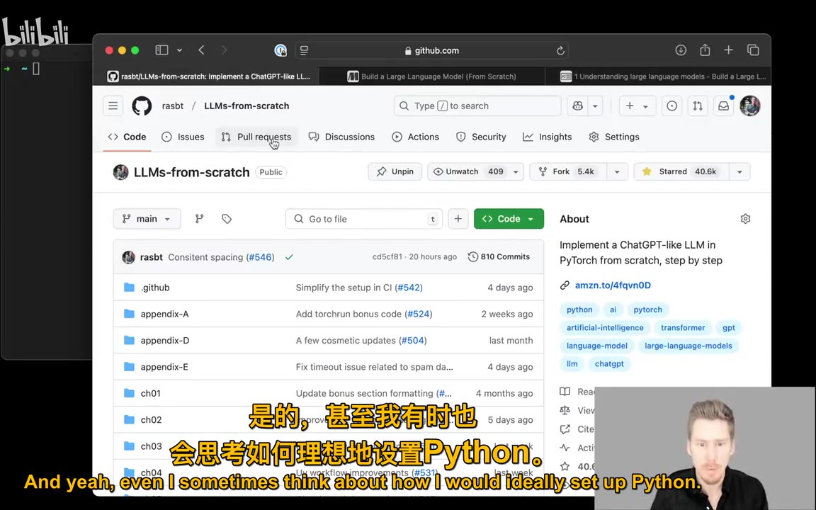The height and width of the screenshot is (510, 816).
Task: Expand the star lists dropdown arrow
Action: click(739, 171)
